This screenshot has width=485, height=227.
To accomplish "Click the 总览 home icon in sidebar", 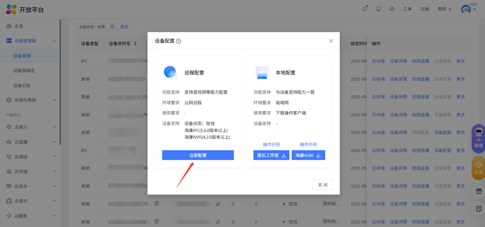I will [x=9, y=26].
